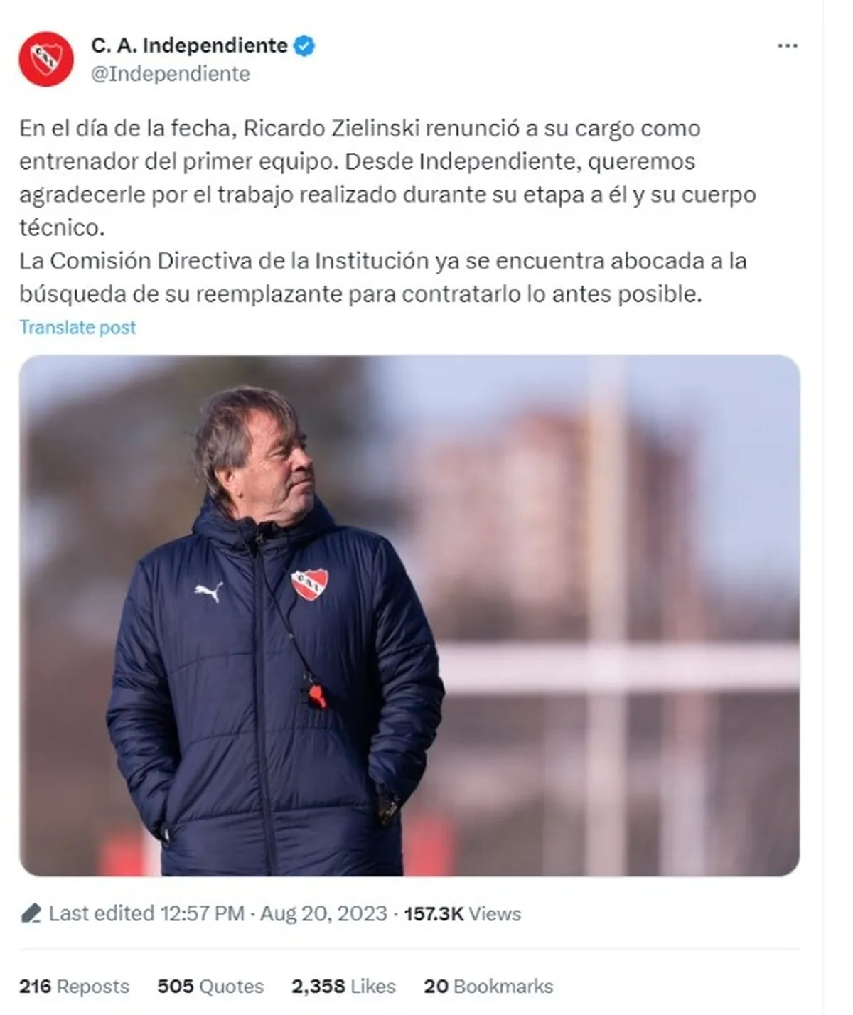Click the paragraph about Ricardo Zielinski's resignation

coord(387,178)
